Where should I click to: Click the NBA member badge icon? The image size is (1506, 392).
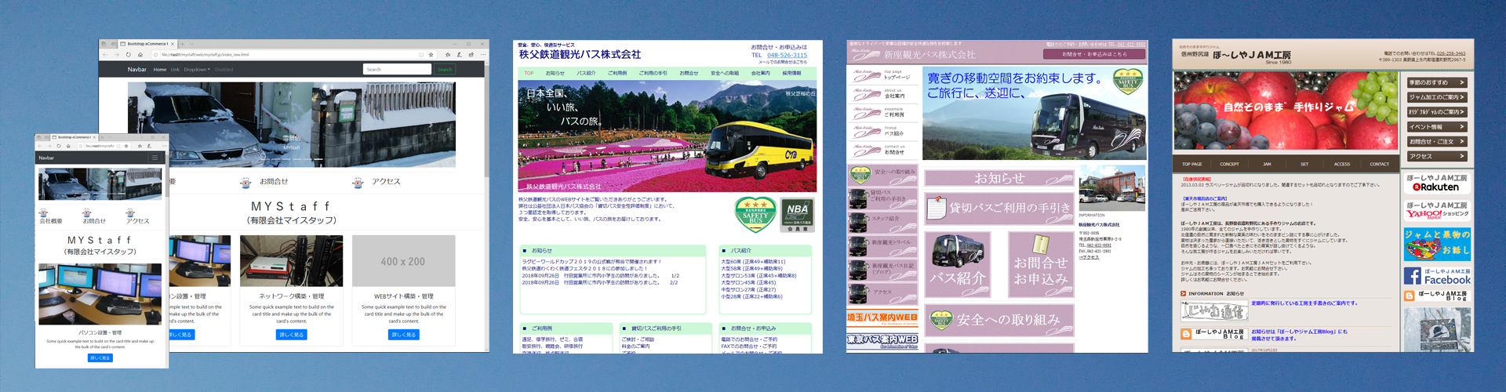click(797, 214)
